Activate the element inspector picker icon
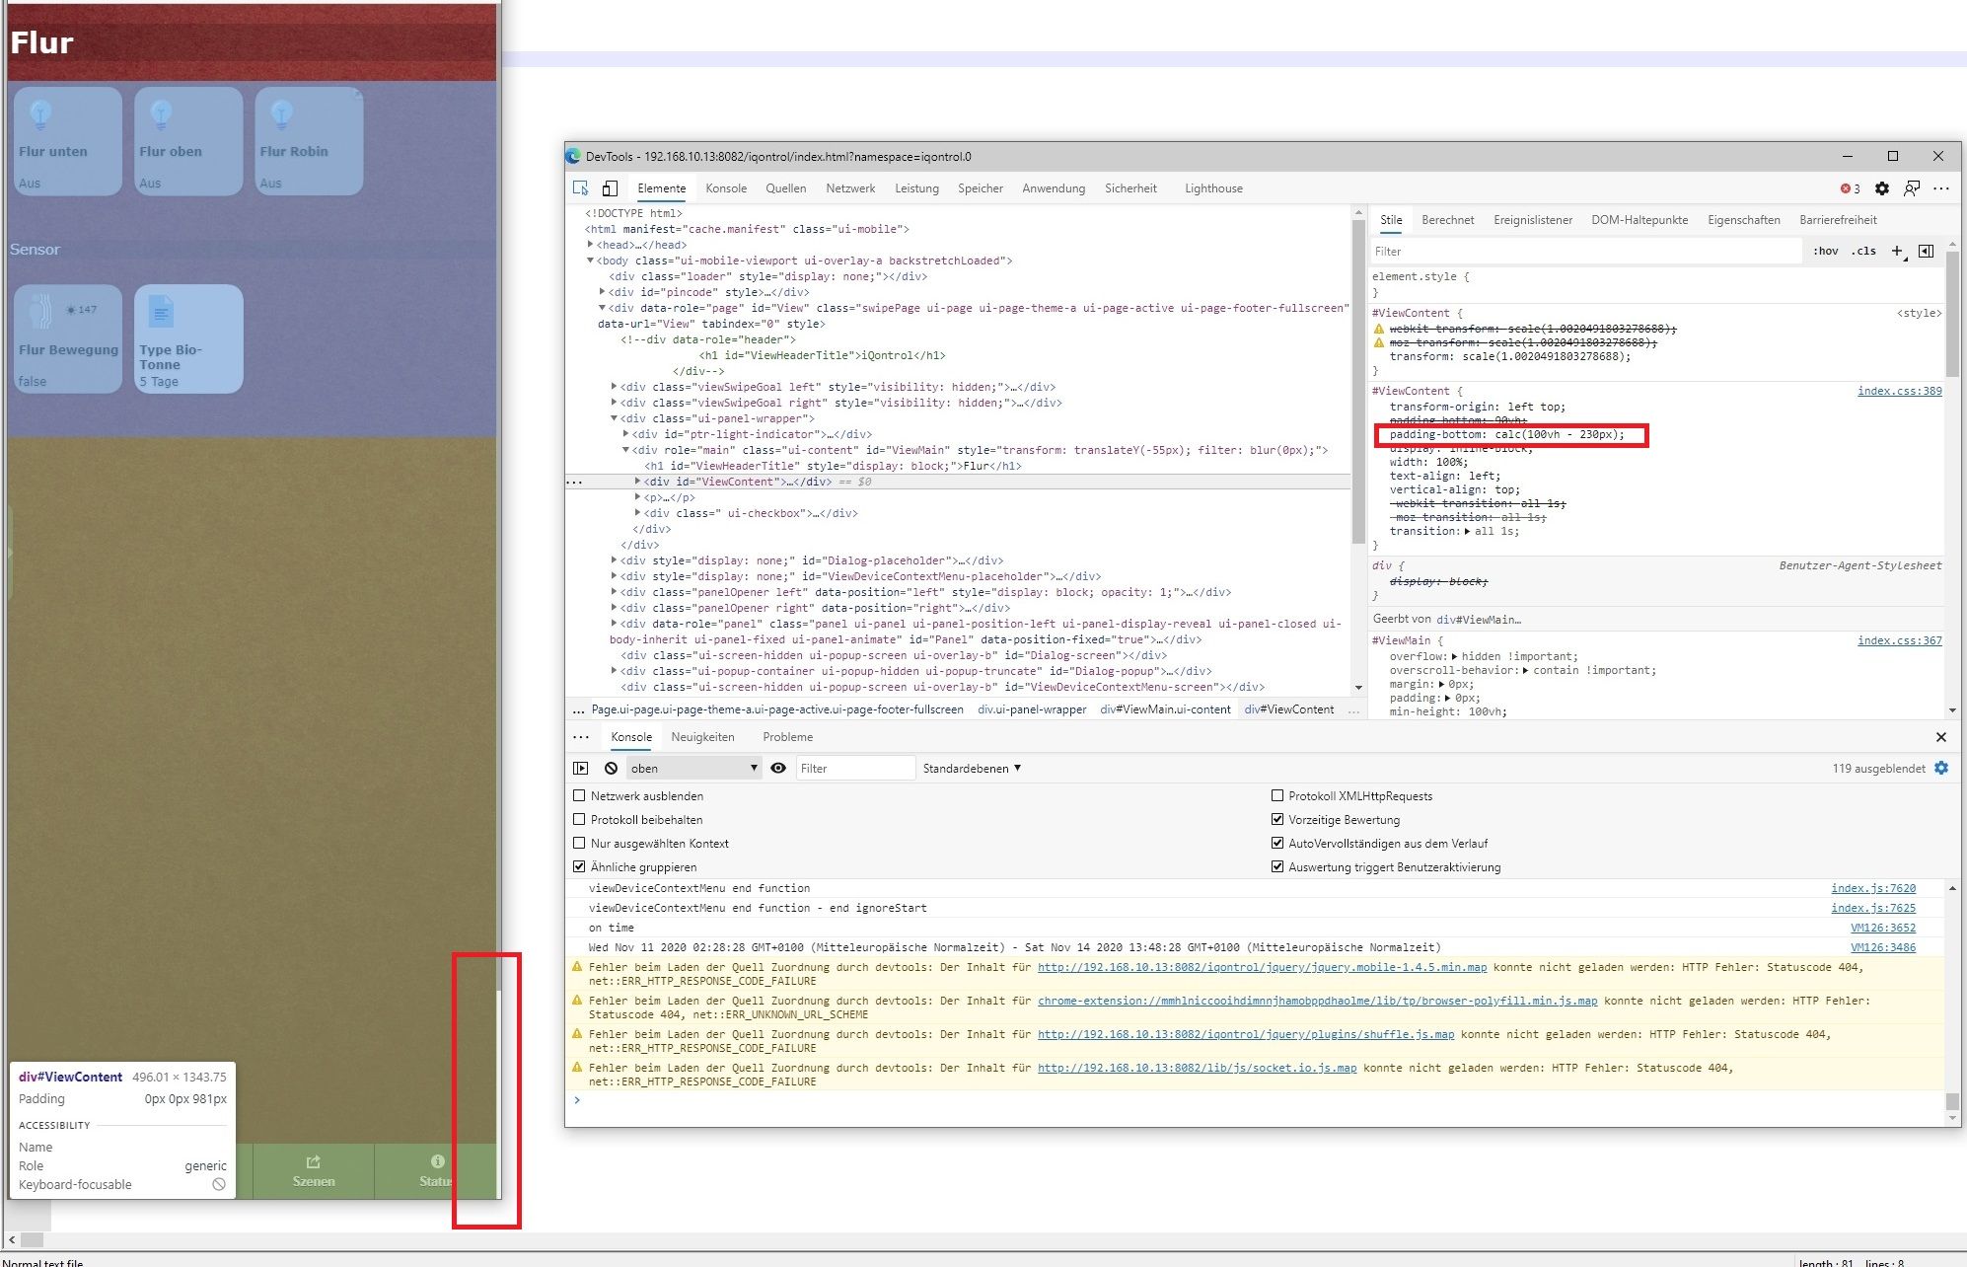The image size is (1967, 1267). click(581, 188)
